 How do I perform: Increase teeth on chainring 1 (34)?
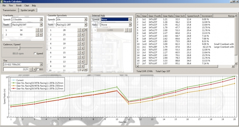point(41,30)
